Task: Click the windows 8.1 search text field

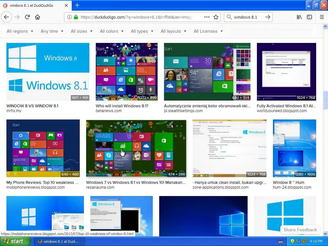Action: coord(248,17)
